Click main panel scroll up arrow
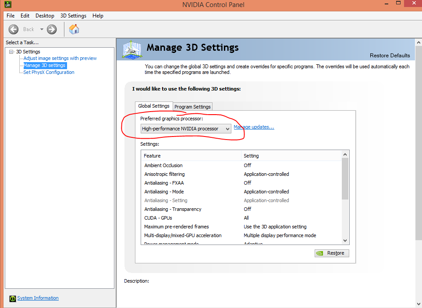 (x=418, y=42)
